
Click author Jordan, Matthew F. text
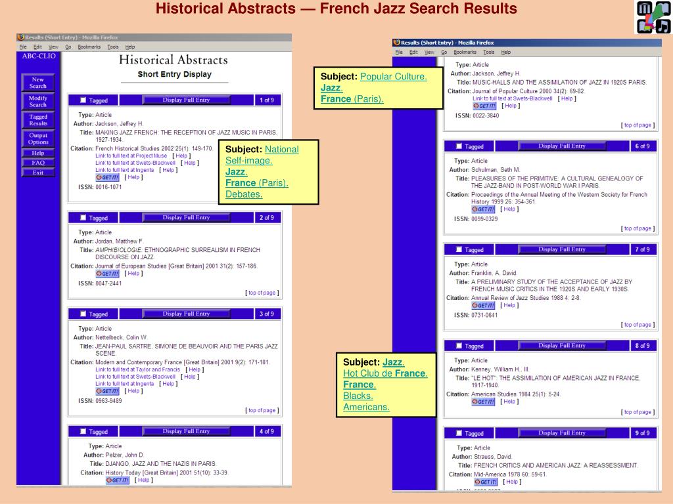[x=120, y=241]
